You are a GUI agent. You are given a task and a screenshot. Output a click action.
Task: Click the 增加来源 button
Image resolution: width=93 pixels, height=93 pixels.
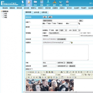tap(72, 66)
